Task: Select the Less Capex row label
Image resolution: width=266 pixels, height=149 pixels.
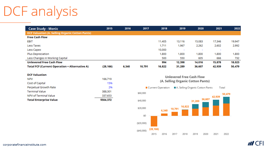Action: tap(34, 50)
